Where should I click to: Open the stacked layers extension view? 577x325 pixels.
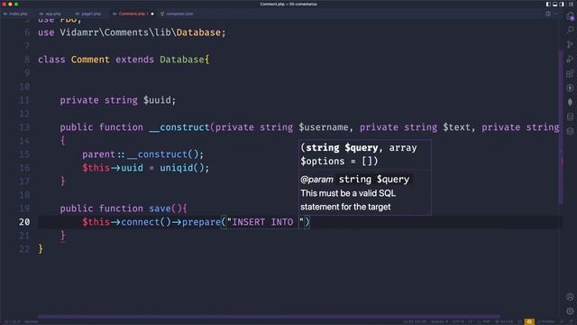coord(570,131)
